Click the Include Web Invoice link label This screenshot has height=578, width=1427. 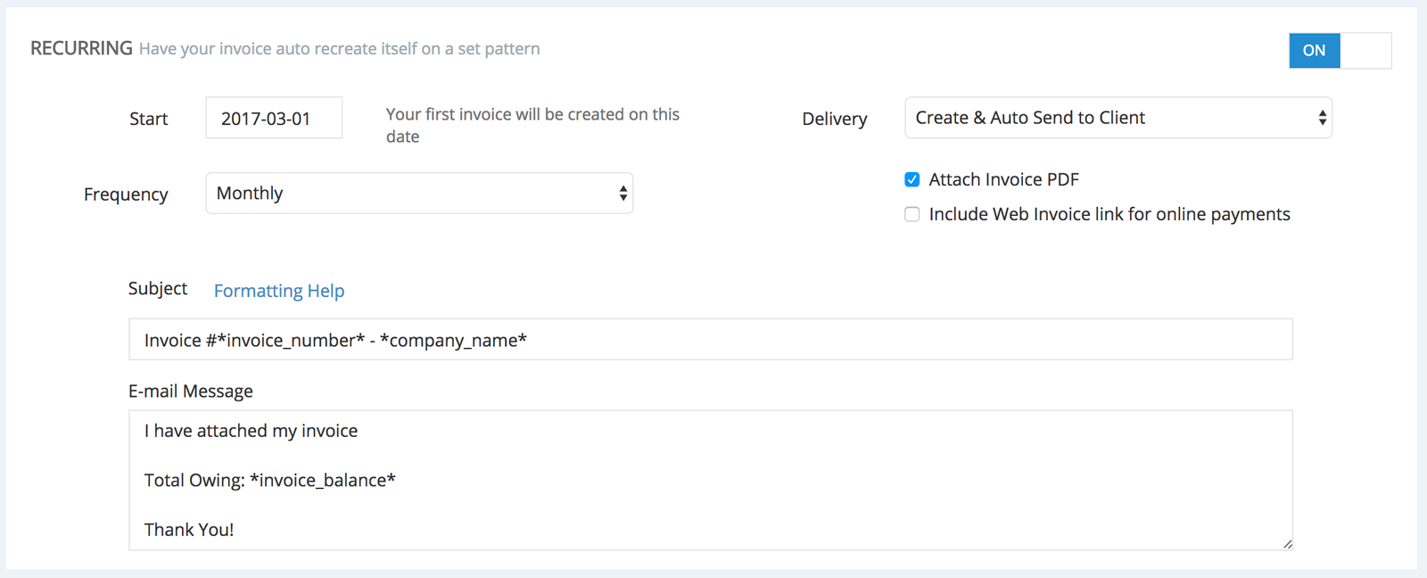pos(1109,214)
